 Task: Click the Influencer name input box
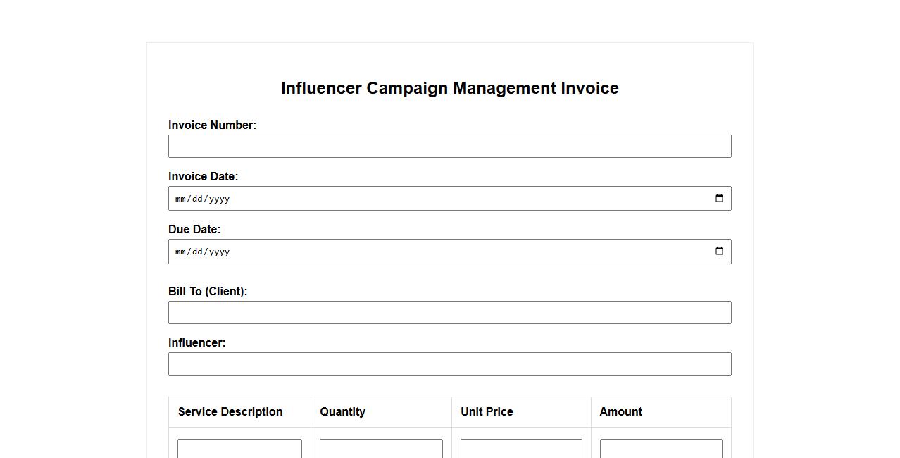[x=449, y=364]
